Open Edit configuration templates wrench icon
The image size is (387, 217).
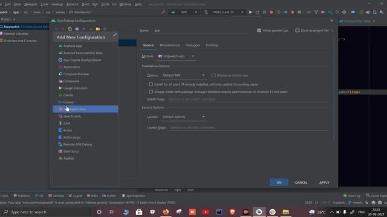[x=77, y=29]
